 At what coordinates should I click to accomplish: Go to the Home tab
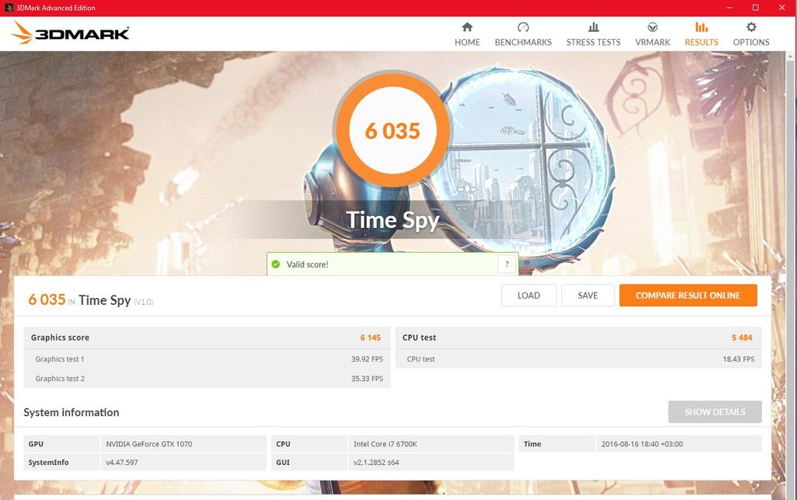[467, 34]
